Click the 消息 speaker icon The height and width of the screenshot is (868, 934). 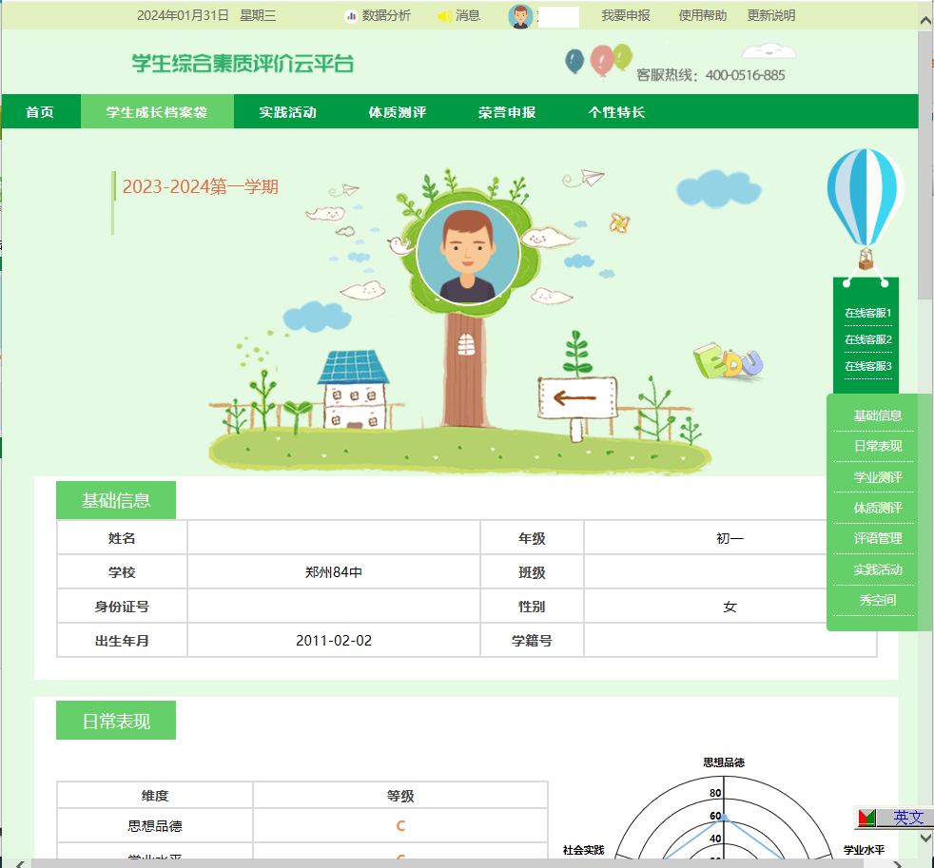point(444,16)
